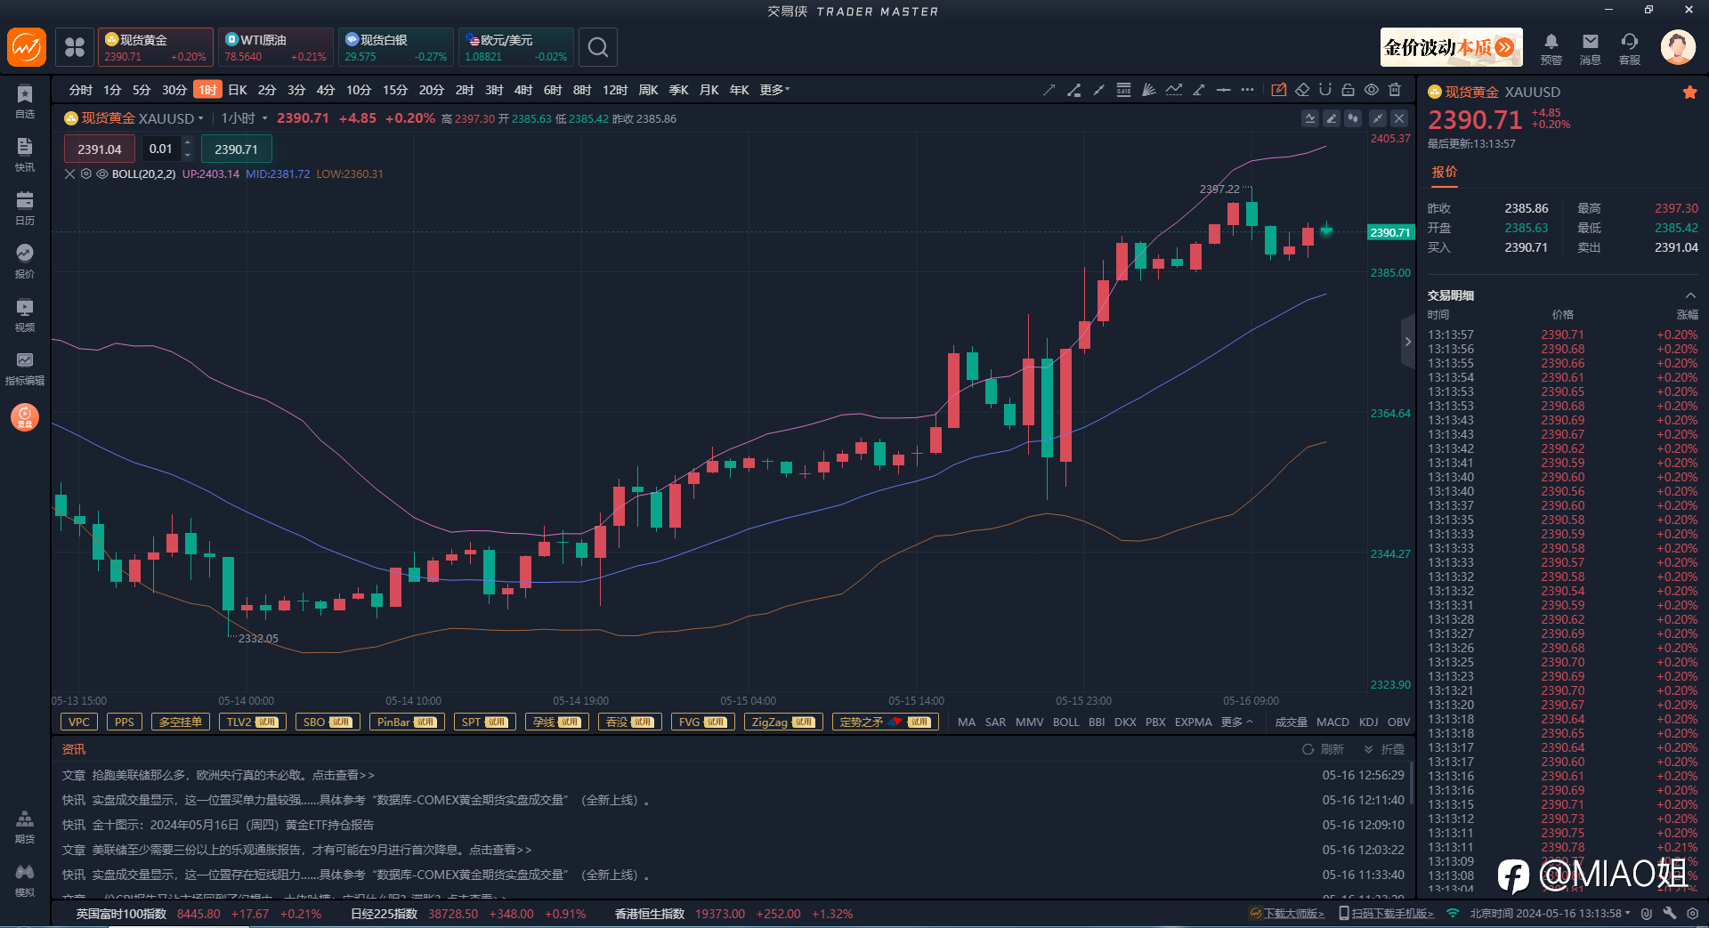Select the horizontal line drawing tool

click(x=1224, y=90)
